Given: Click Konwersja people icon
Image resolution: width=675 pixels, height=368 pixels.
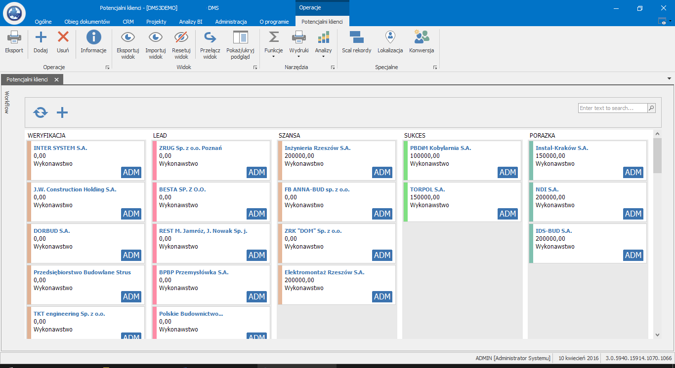Looking at the screenshot, I should click(x=422, y=37).
